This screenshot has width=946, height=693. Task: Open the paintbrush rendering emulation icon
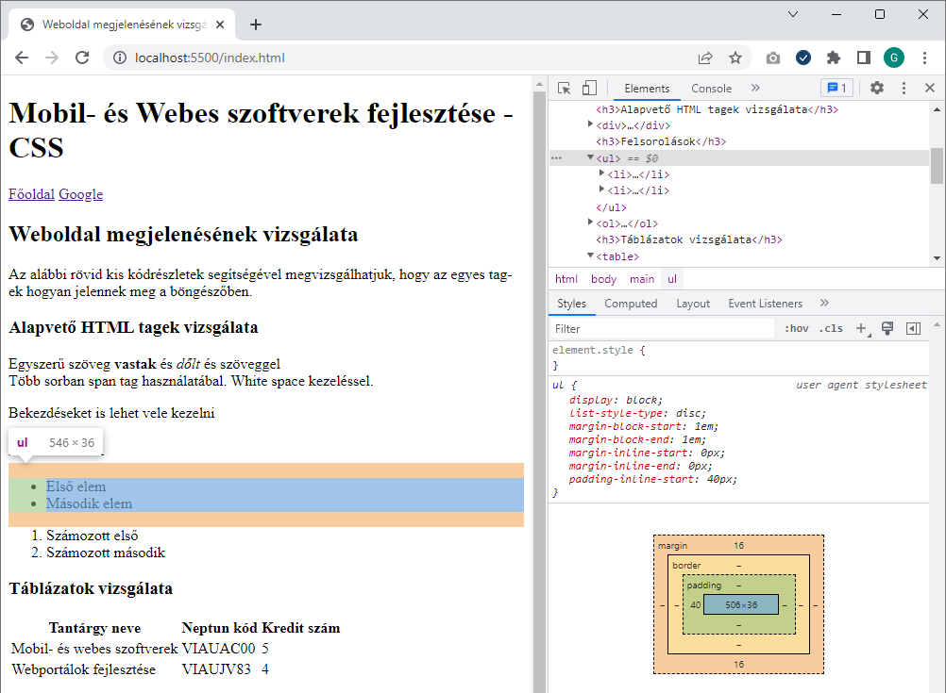[887, 328]
